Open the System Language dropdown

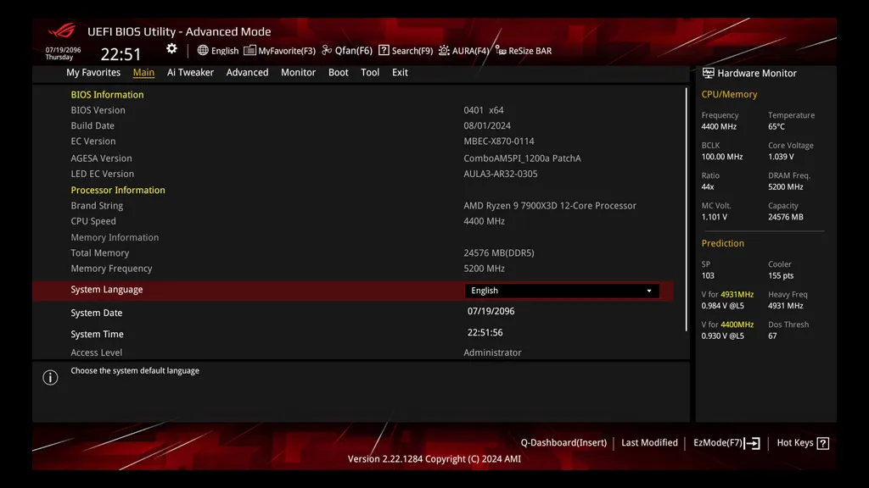point(562,290)
